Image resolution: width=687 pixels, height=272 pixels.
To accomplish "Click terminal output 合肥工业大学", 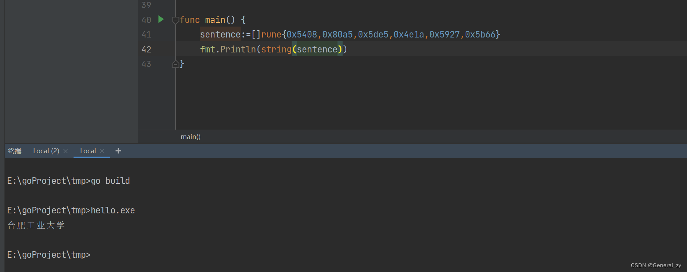I will [x=36, y=225].
